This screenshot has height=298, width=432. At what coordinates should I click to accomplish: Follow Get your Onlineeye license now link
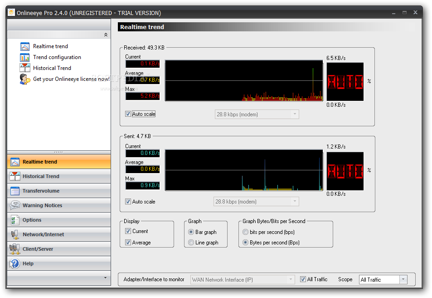71,79
